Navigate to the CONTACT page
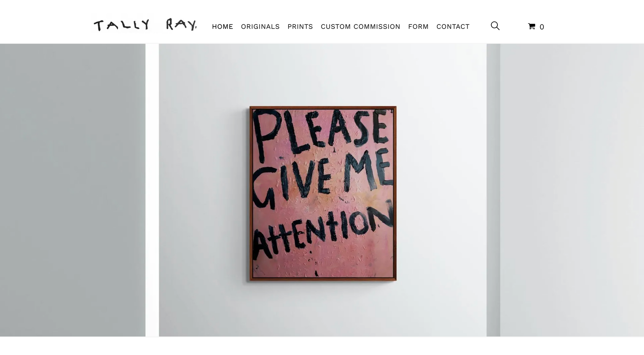The width and height of the screenshot is (644, 355). [453, 26]
